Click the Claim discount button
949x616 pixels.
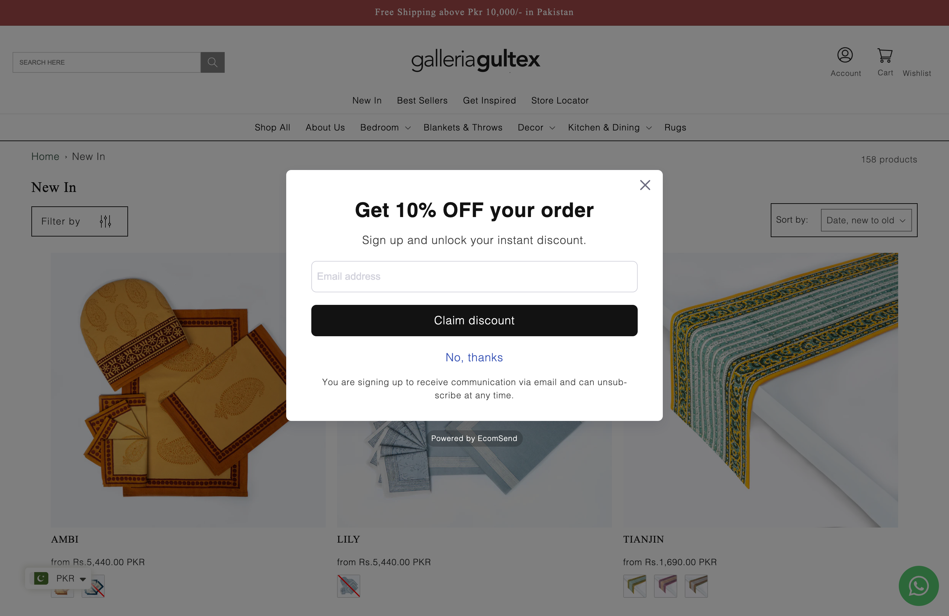[x=474, y=320]
